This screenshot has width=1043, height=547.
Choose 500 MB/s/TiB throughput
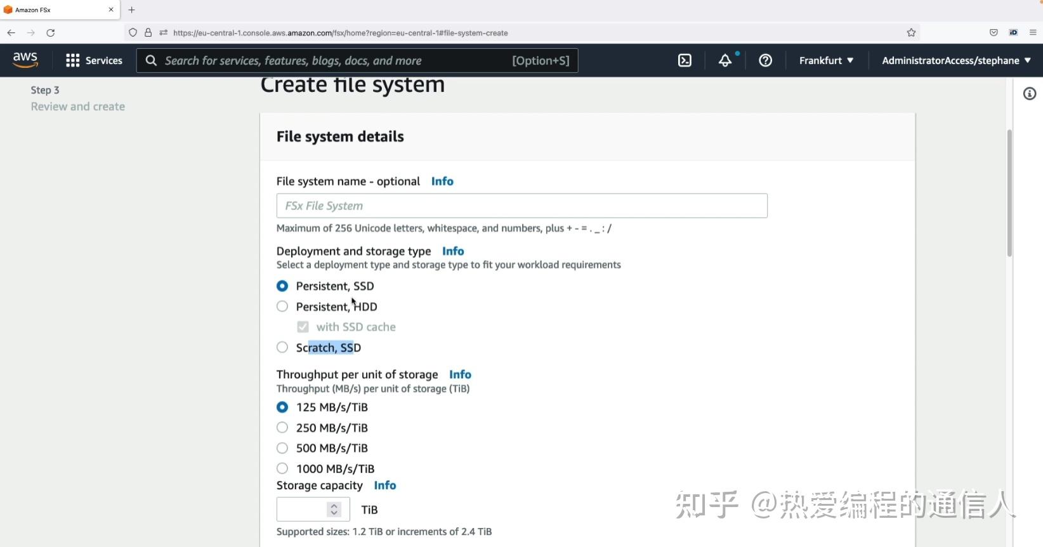point(282,448)
